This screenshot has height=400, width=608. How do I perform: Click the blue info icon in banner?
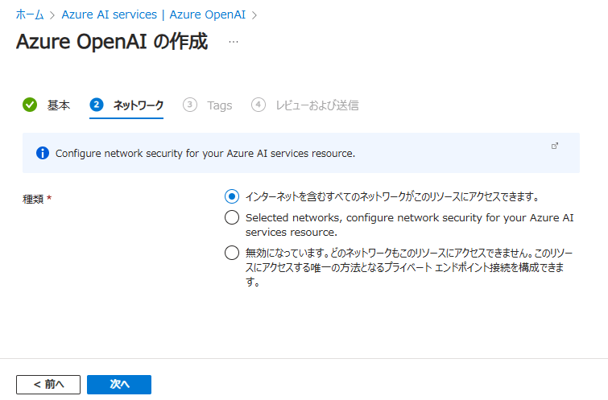(x=43, y=153)
